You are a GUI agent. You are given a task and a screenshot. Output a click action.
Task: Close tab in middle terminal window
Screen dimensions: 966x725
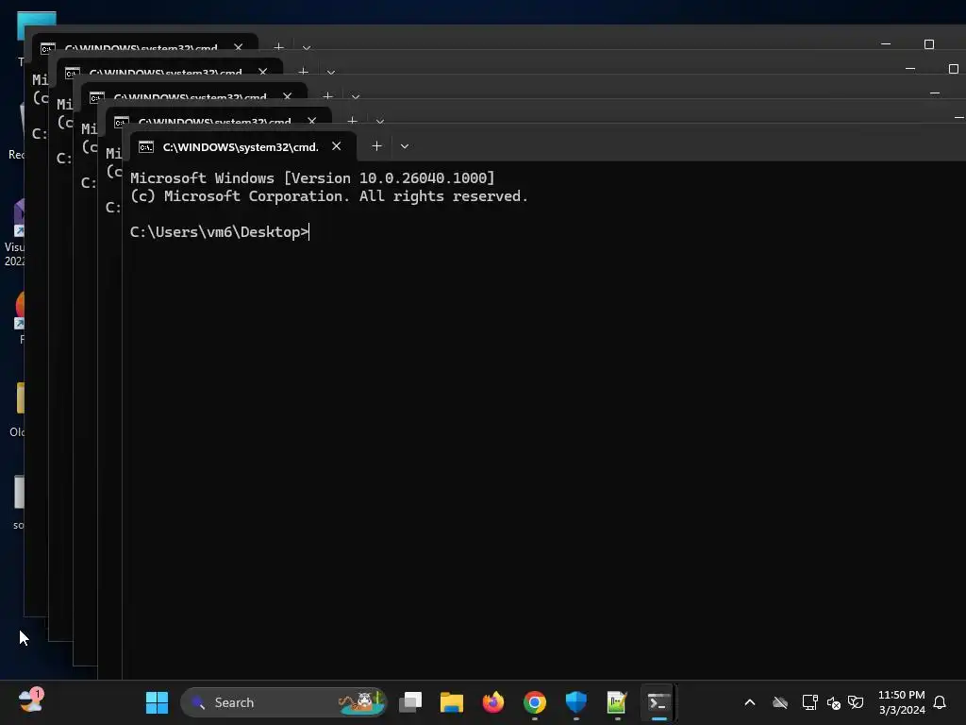tap(287, 96)
